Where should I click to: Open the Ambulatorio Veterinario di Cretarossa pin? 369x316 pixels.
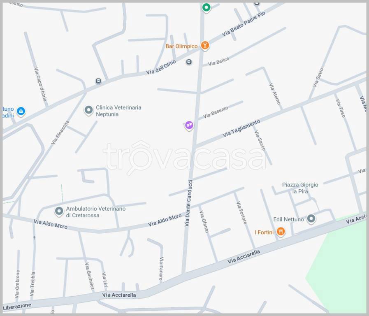tap(59, 211)
